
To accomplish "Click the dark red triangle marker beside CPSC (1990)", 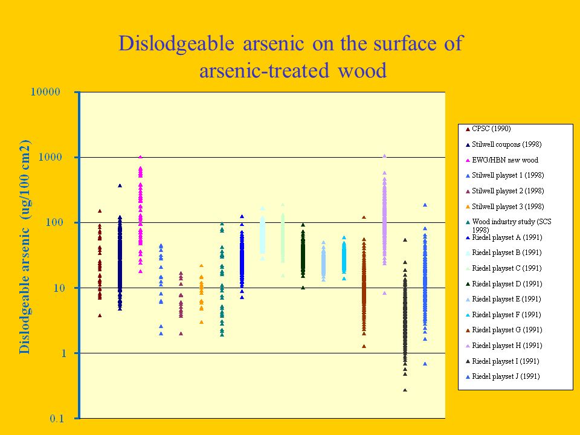I will click(468, 129).
